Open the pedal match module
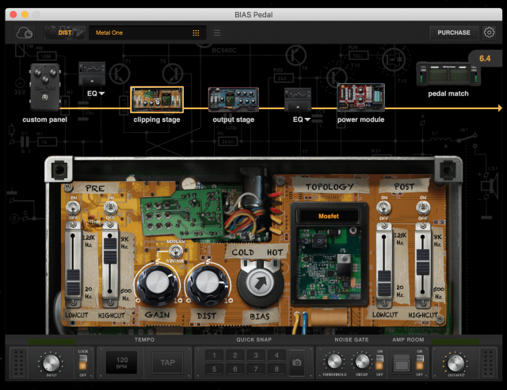Screen dimensions: 507x390 [448, 74]
